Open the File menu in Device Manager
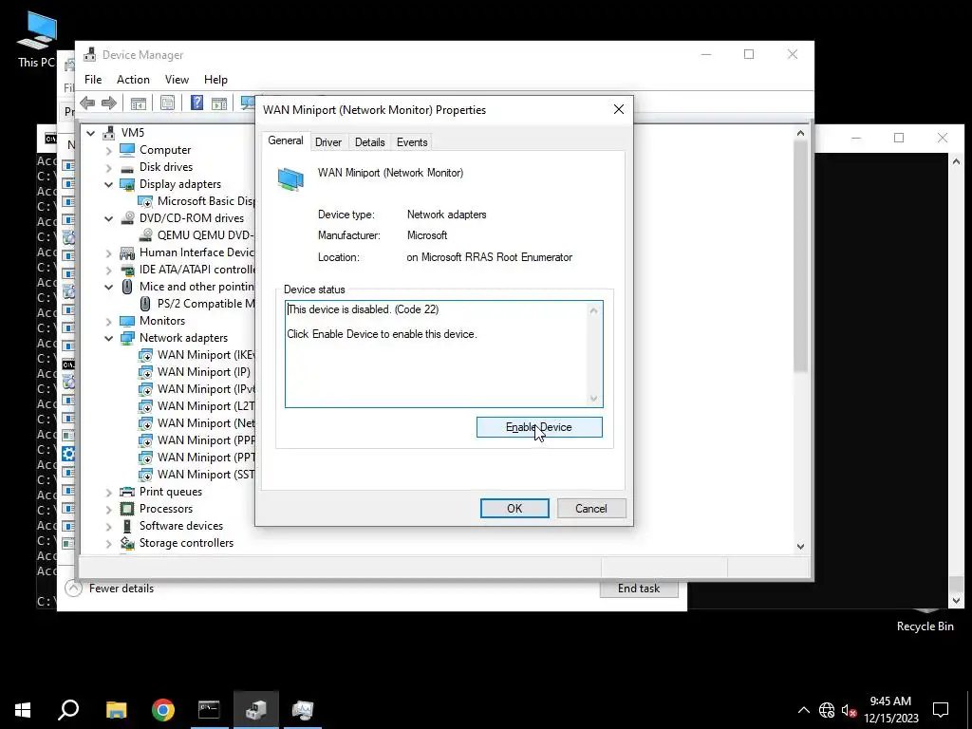 [x=93, y=80]
